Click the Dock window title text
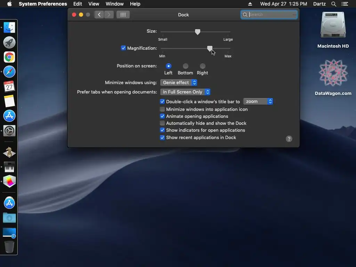This screenshot has height=267, width=356. 184,15
